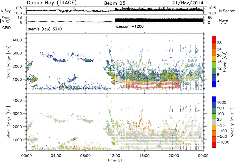The width and height of the screenshot is (235, 162).
Task: Click the date '21/Nov/2014'
Action: point(188,3)
